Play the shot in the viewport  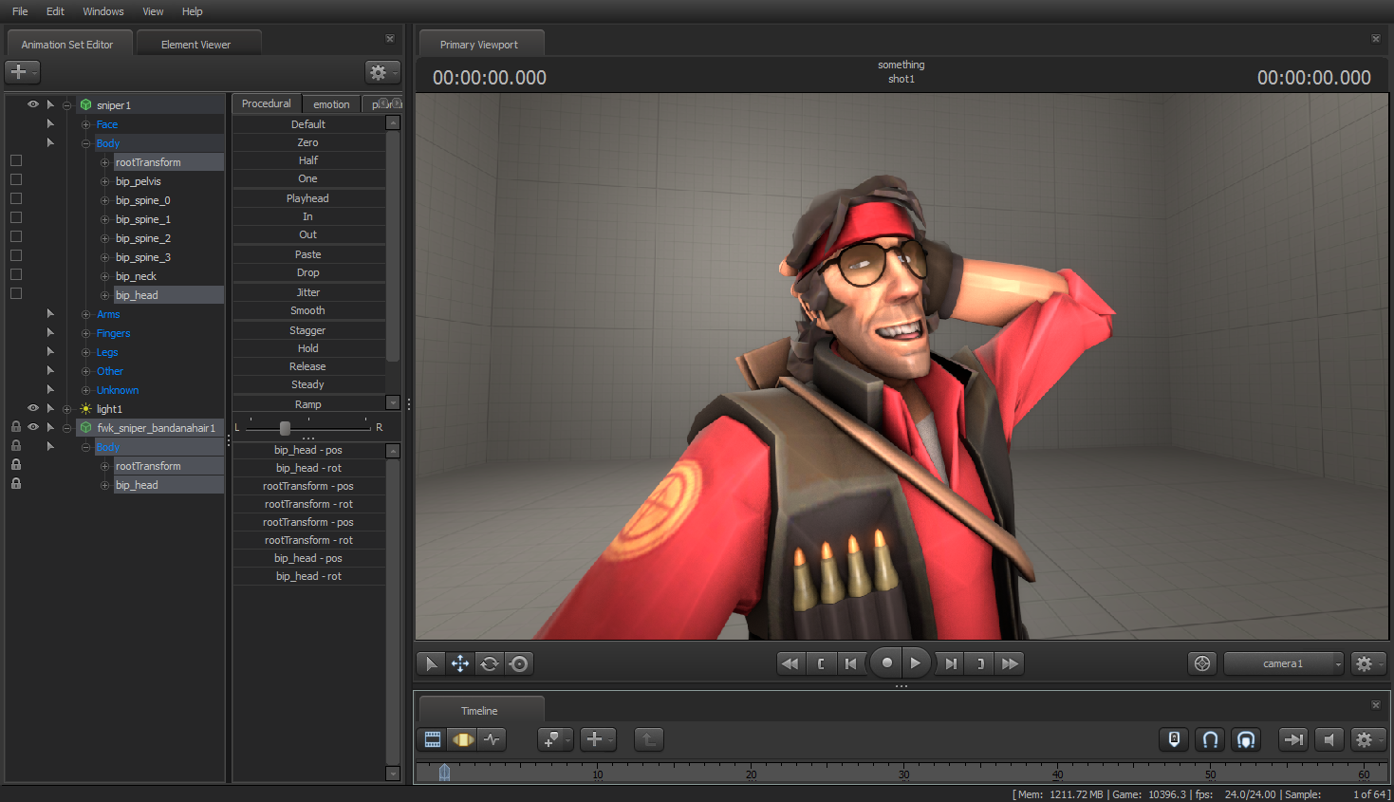tap(915, 663)
